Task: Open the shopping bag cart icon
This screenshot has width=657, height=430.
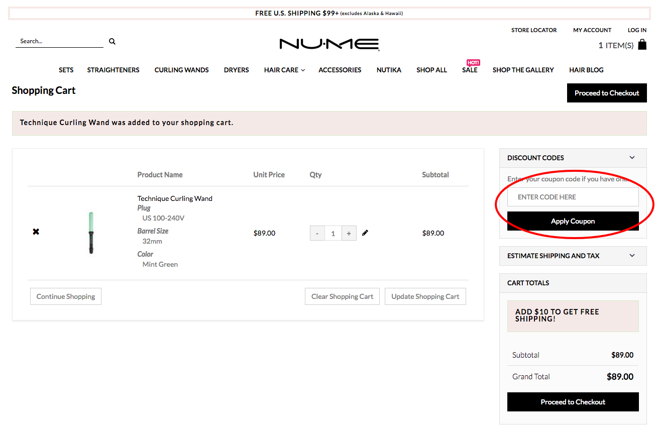Action: click(x=642, y=45)
